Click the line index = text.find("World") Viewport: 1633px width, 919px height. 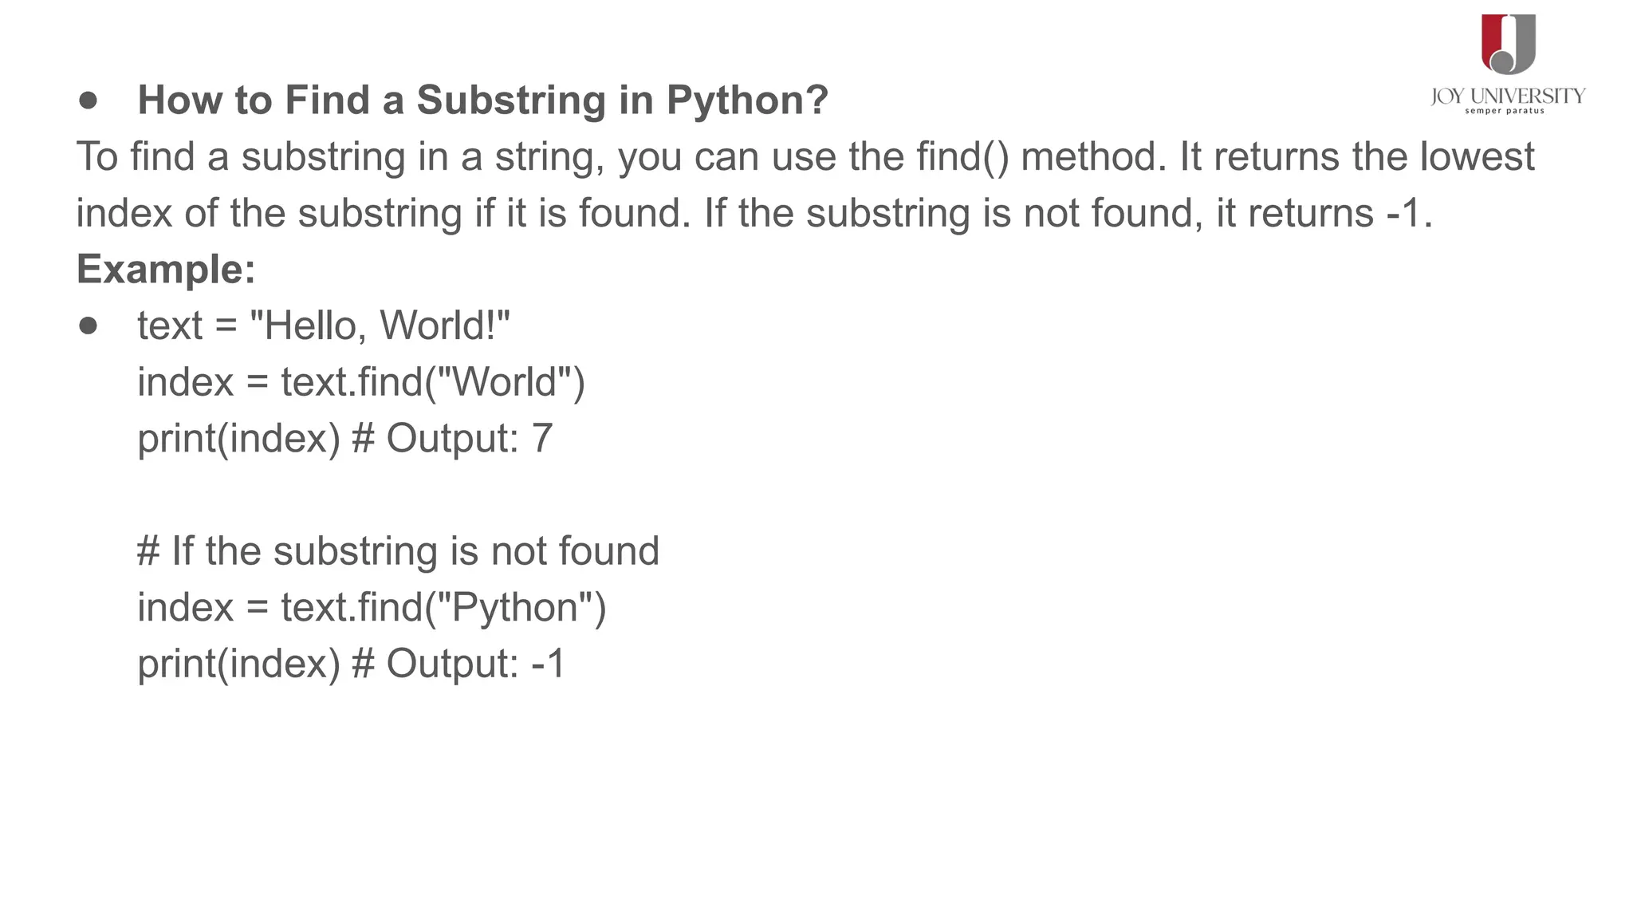[x=361, y=382]
